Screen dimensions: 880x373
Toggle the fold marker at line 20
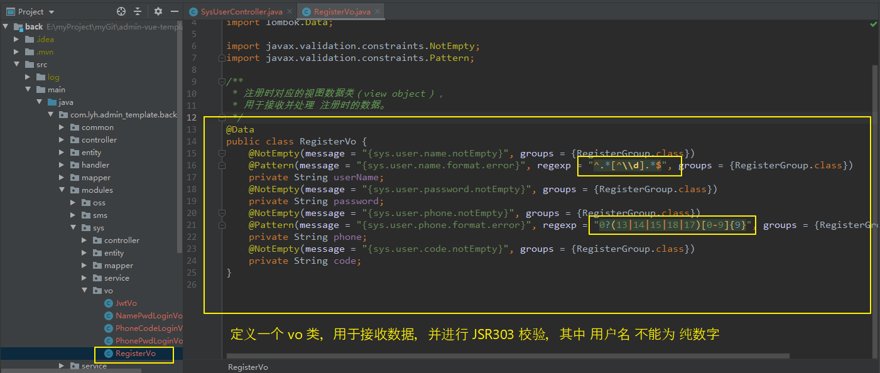[221, 213]
